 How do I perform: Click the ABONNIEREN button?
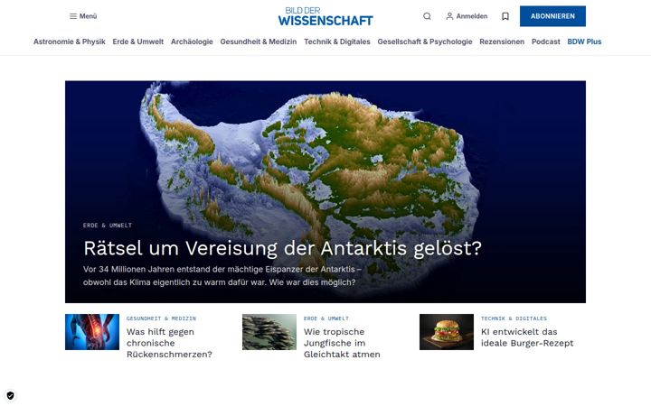point(552,16)
